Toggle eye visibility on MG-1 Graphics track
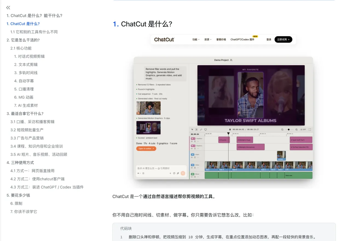This screenshot has height=241, width=361. 192,141
